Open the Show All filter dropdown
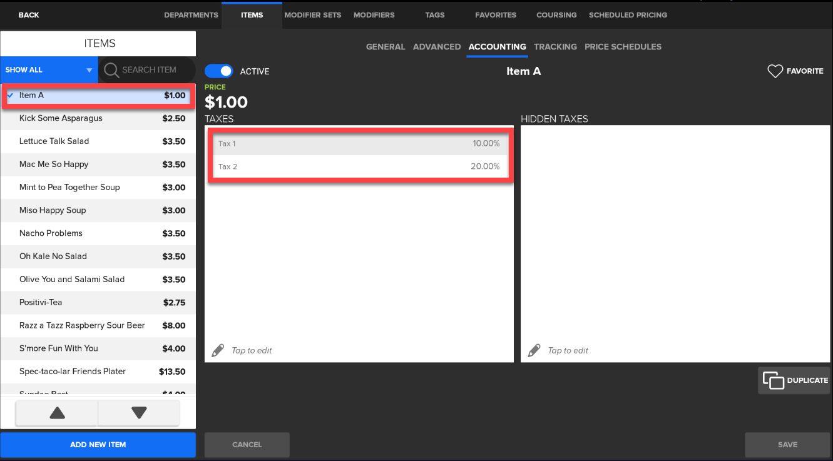 [49, 70]
